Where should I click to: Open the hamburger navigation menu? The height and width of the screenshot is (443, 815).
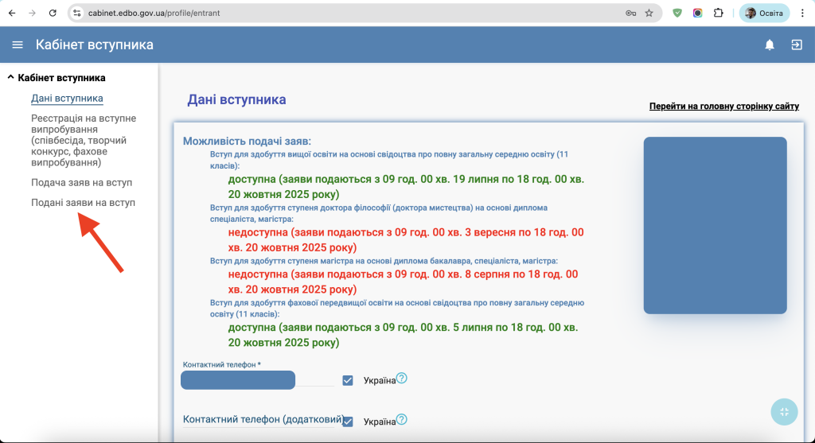click(18, 45)
